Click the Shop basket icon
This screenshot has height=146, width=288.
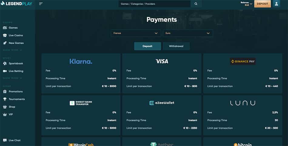point(5,107)
